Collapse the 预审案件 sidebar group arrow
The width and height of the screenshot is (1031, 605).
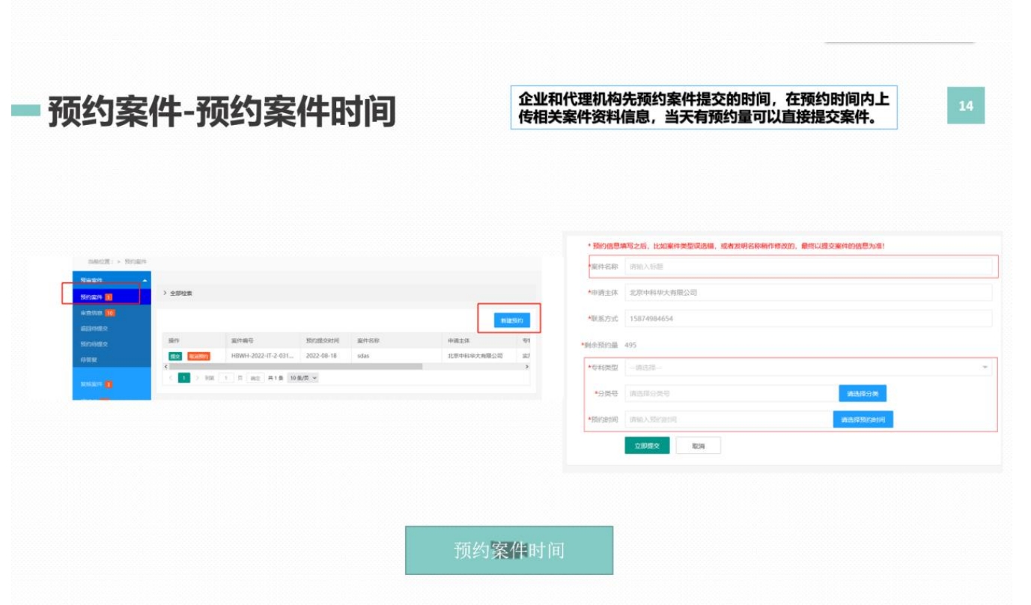tap(145, 280)
